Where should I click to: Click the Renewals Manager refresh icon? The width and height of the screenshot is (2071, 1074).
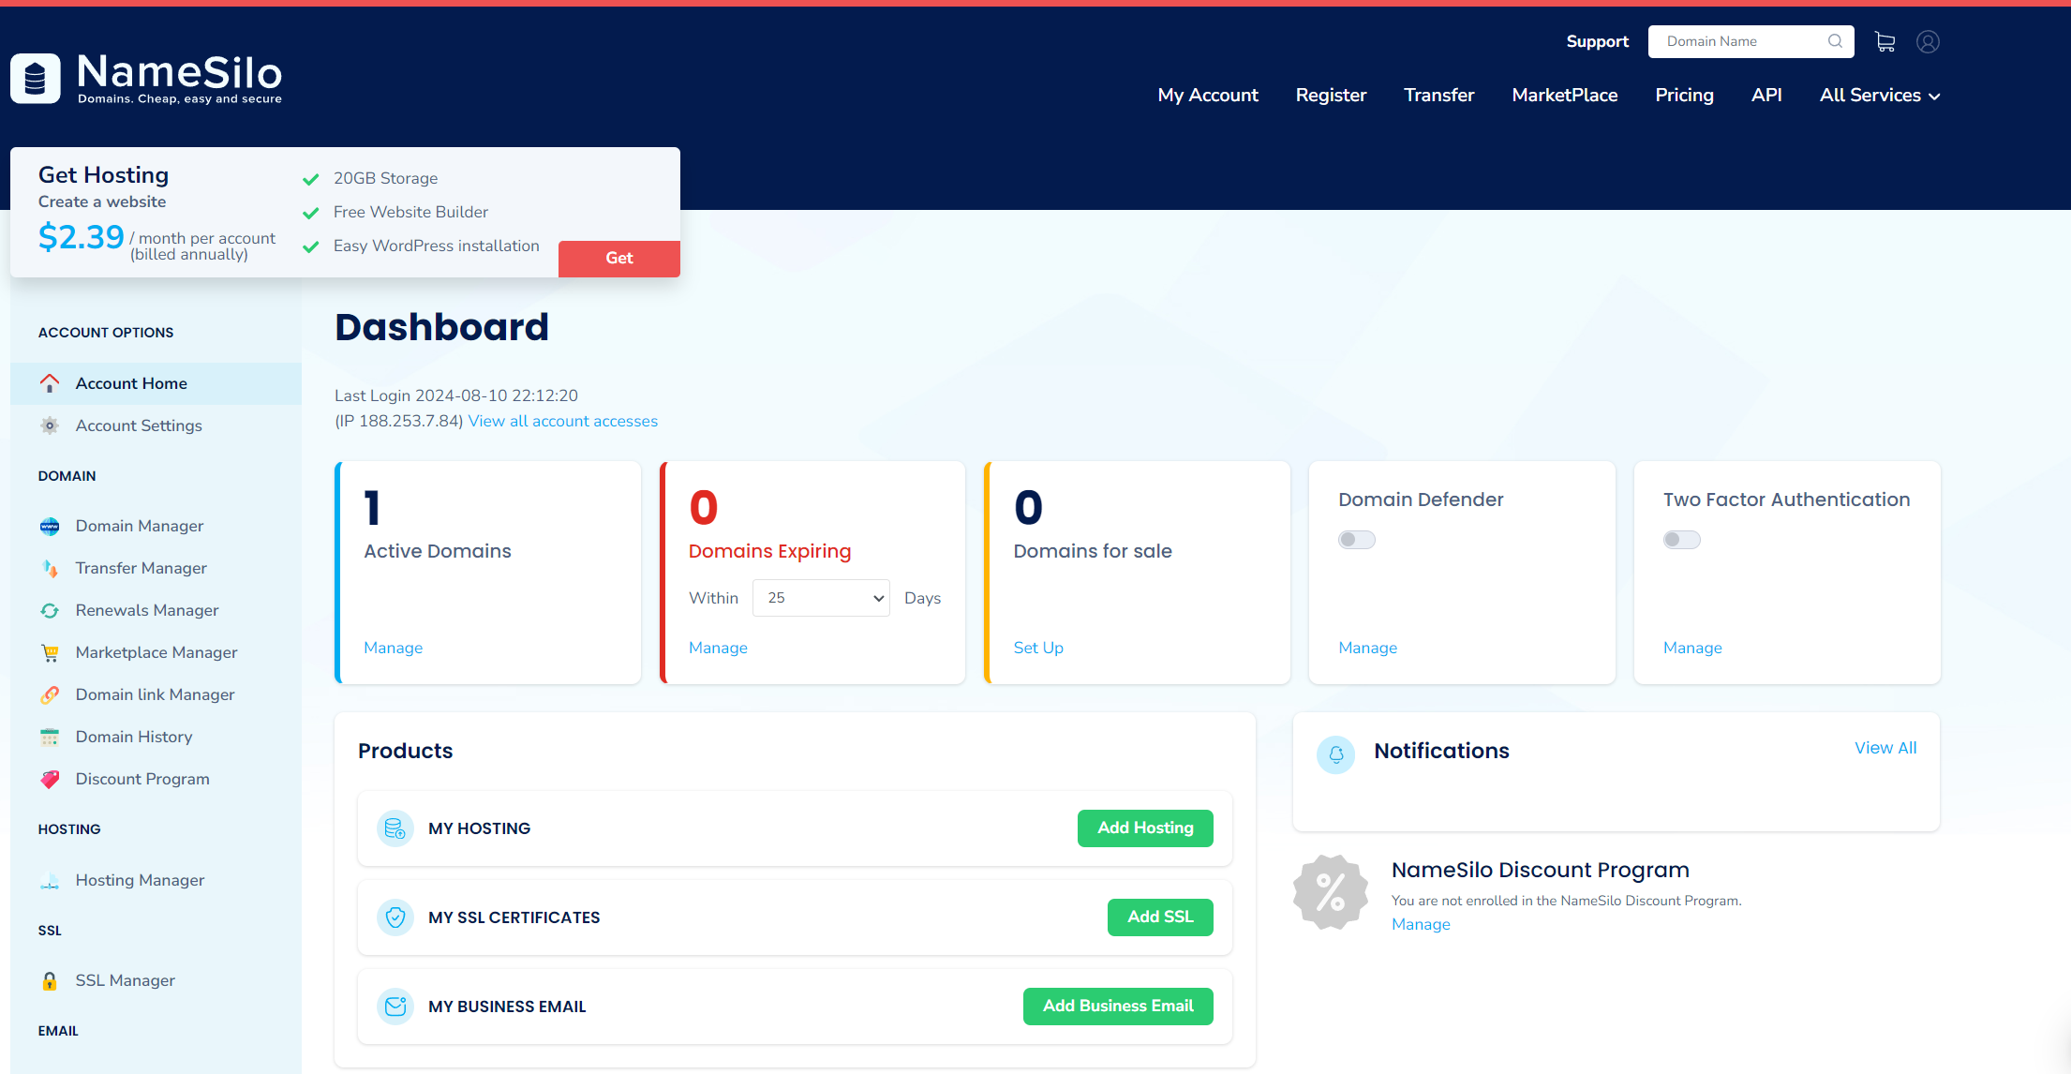pyautogui.click(x=50, y=610)
